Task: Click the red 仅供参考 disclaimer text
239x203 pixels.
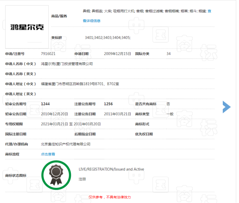Action: coord(109,197)
